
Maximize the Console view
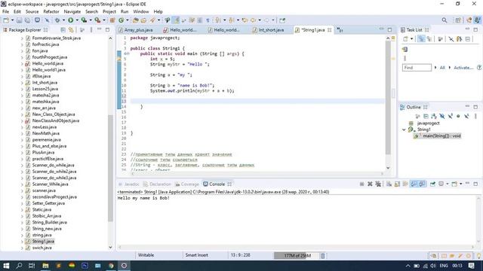click(475, 184)
